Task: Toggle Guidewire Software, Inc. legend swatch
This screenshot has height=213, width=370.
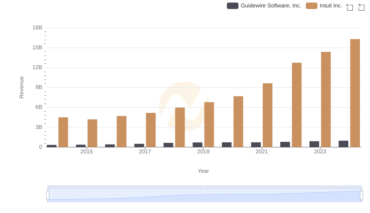Action: point(233,6)
